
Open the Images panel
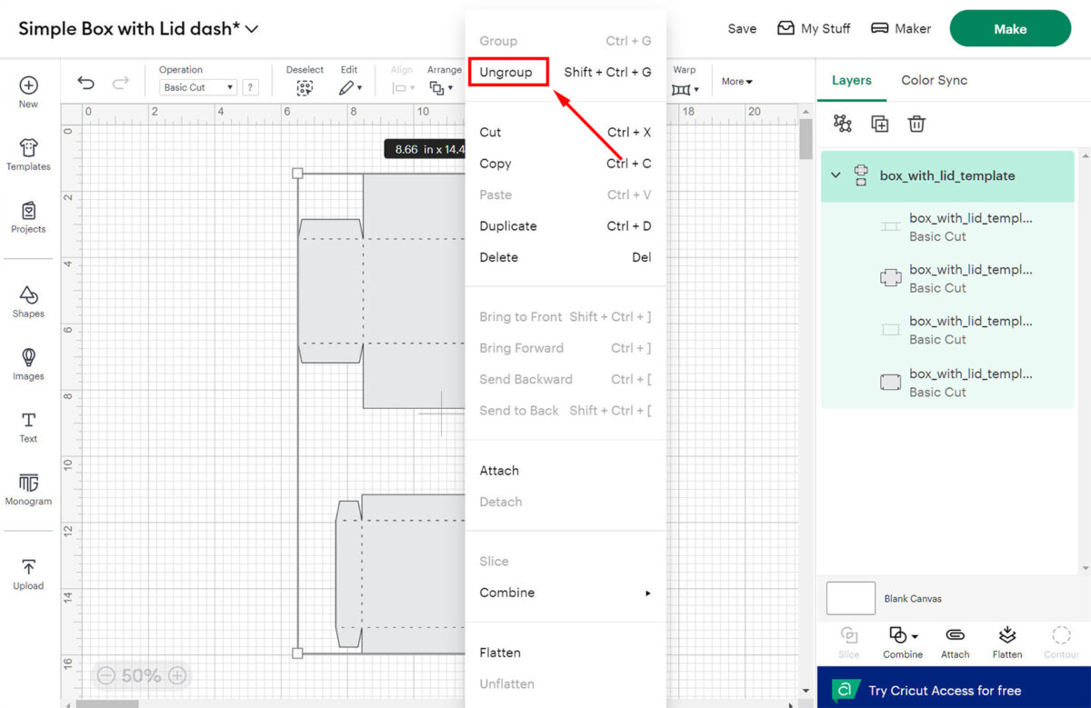(28, 364)
